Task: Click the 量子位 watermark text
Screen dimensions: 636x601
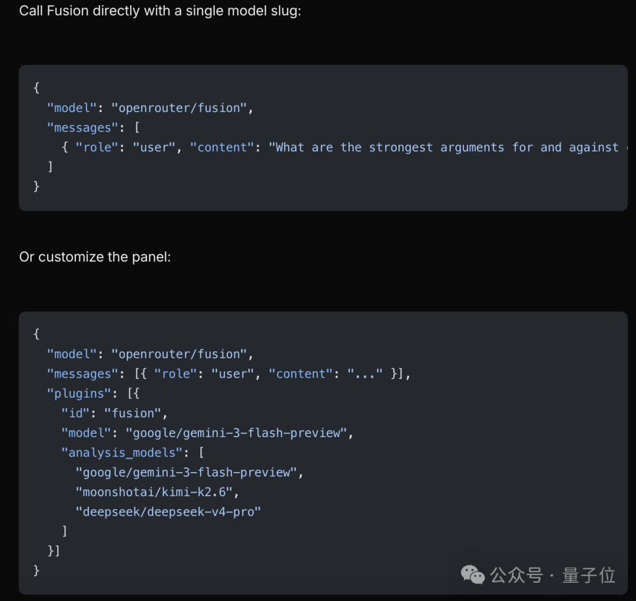Action: 588,575
